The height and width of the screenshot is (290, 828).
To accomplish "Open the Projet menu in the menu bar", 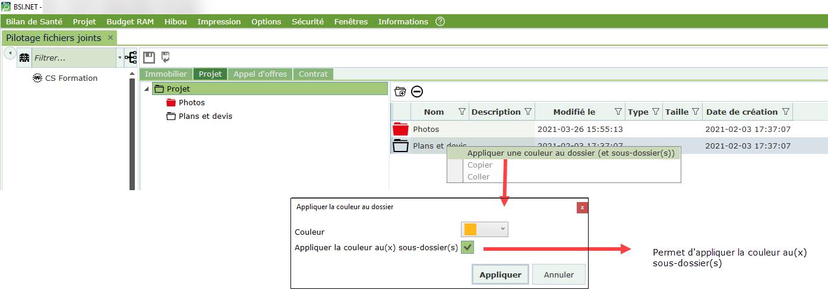I will click(x=84, y=21).
